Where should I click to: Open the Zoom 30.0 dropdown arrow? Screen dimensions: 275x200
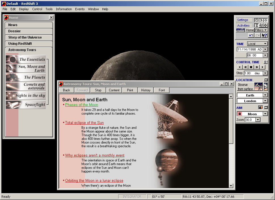tap(258, 120)
